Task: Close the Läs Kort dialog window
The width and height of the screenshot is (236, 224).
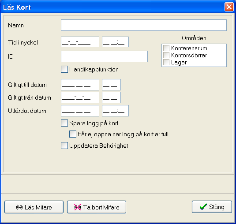Action: click(229, 7)
